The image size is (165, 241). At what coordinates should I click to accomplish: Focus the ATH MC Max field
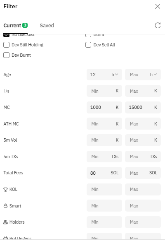point(143,124)
